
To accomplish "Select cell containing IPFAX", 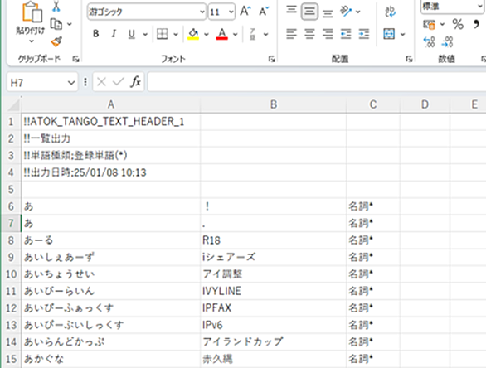I will (274, 307).
